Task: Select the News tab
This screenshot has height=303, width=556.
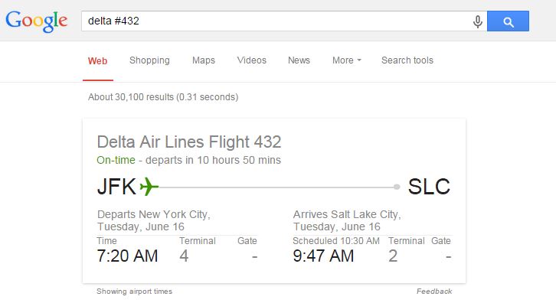Action: click(299, 60)
